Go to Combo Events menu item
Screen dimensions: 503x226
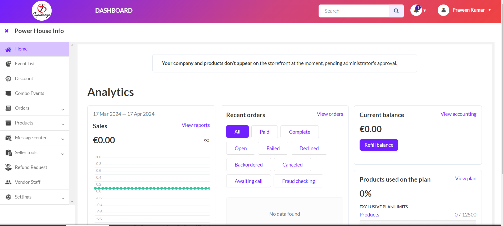tap(29, 93)
